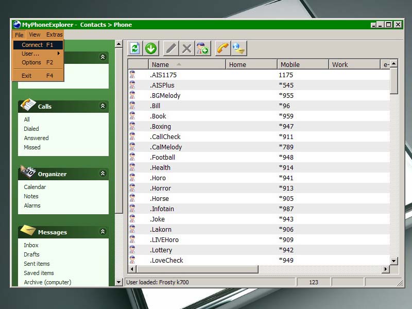Select the .BGMelody contact name
The image size is (412, 309).
[165, 95]
